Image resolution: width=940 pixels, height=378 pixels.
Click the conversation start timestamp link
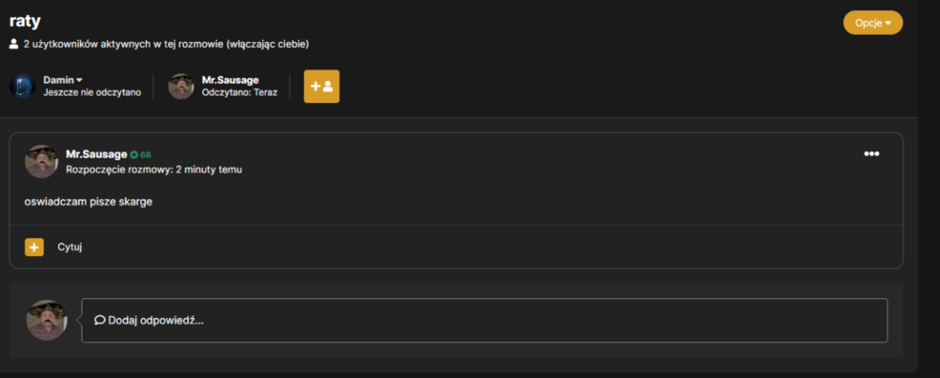pyautogui.click(x=209, y=170)
